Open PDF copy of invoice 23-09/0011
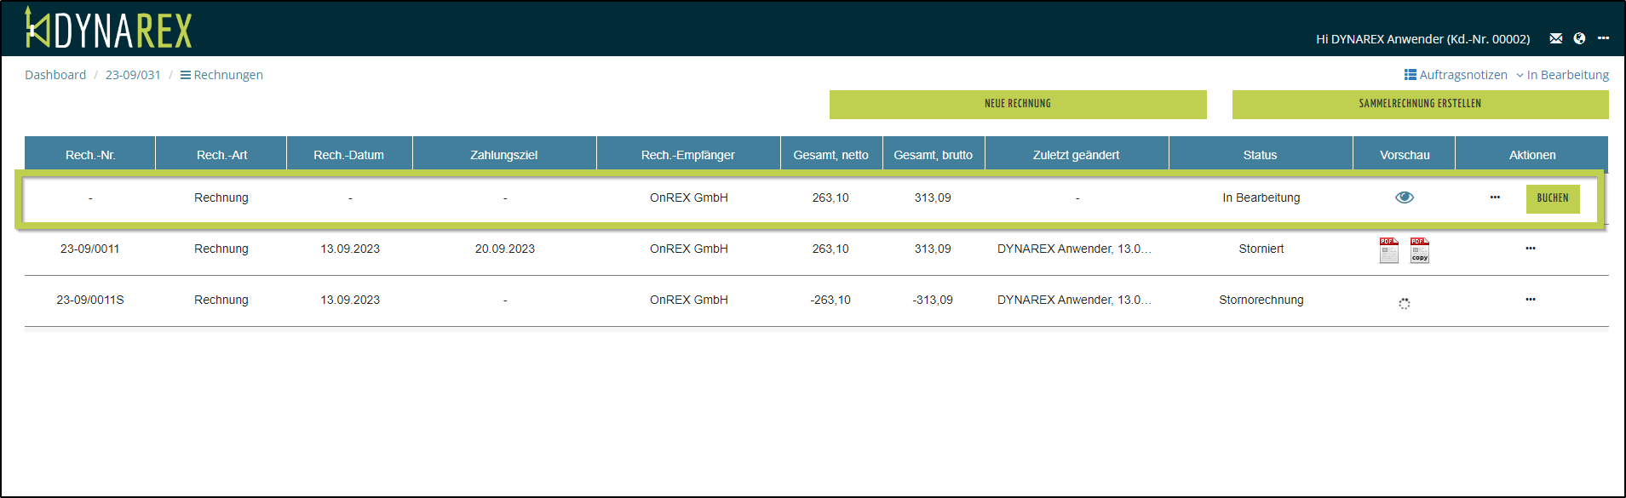The height and width of the screenshot is (498, 1626). point(1419,250)
